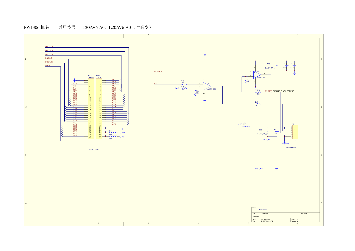The width and height of the screenshot is (355, 251).
Task: Click the GND(INV) label below XP13
Action: (284, 144)
